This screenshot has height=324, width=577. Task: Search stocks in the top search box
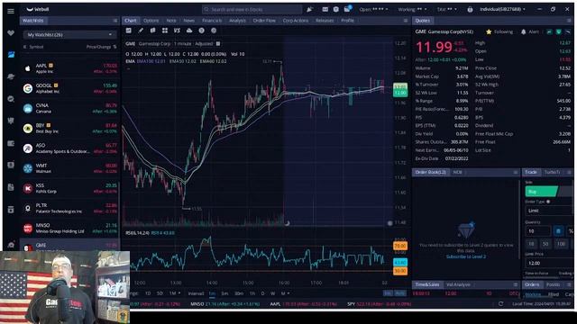coord(252,9)
